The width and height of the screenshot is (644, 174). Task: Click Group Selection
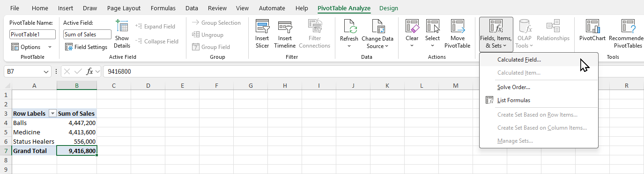coord(216,23)
